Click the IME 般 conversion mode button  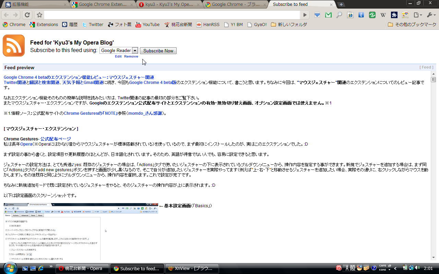tap(353, 268)
